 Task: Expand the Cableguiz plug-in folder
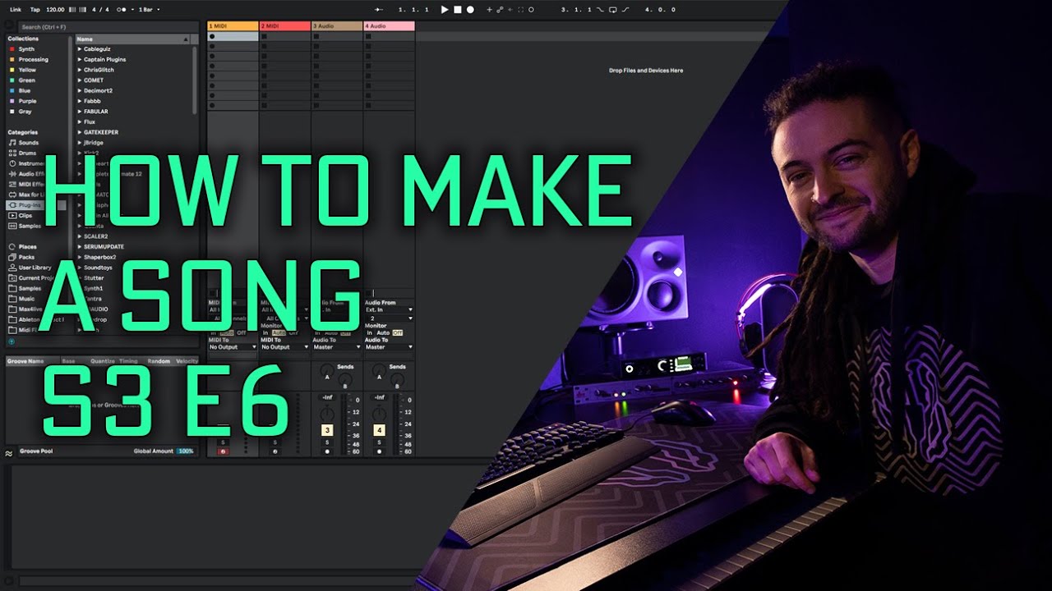pyautogui.click(x=81, y=49)
